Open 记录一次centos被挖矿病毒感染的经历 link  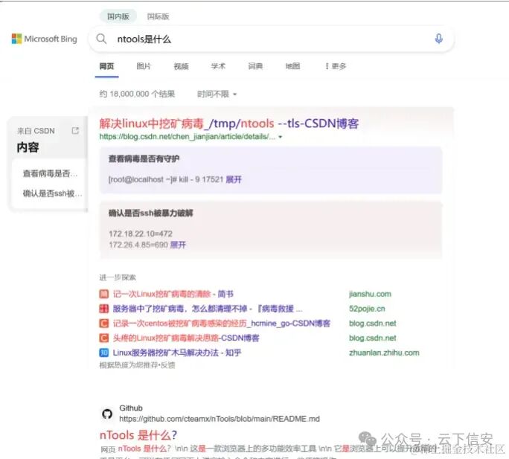222,324
